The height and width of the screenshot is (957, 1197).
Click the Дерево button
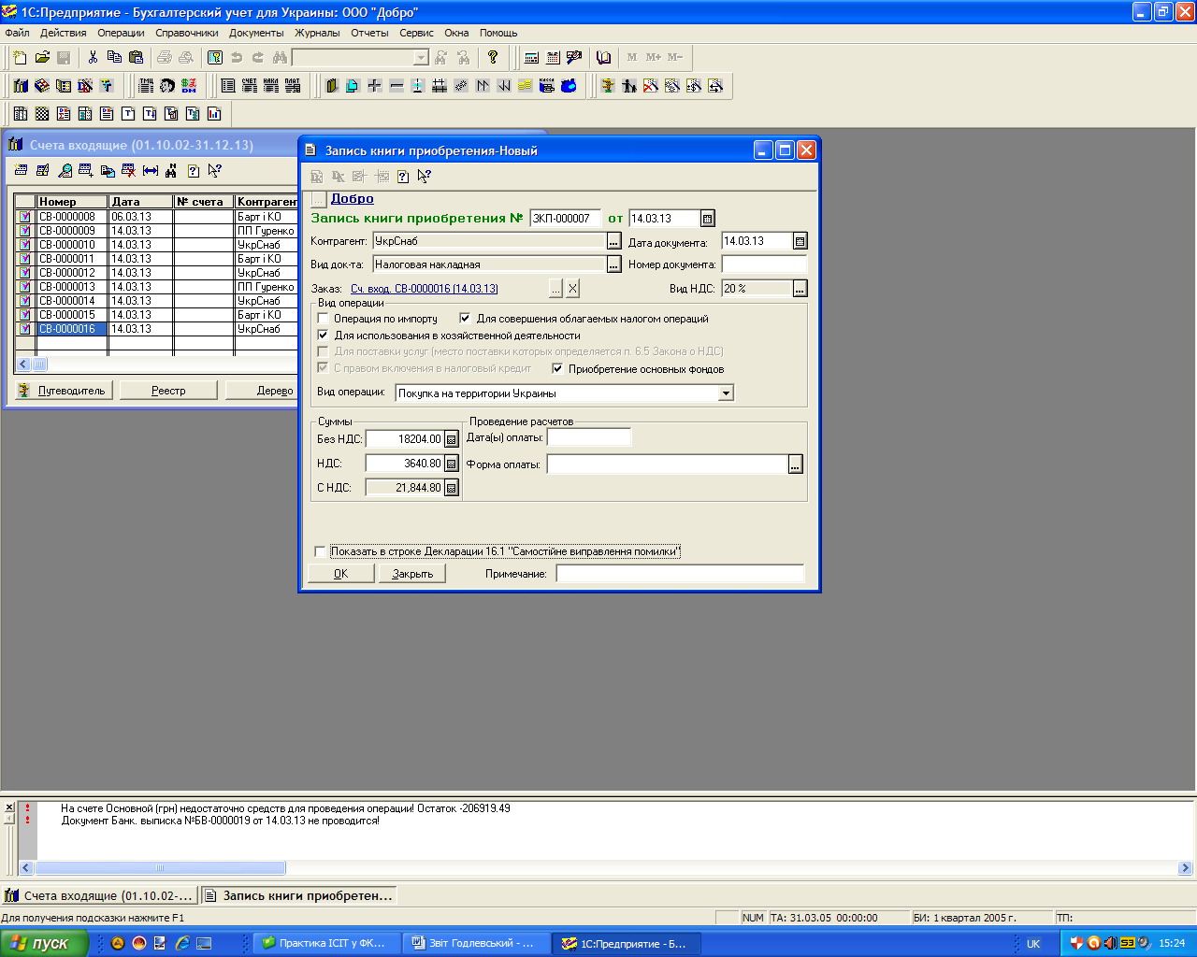(264, 391)
